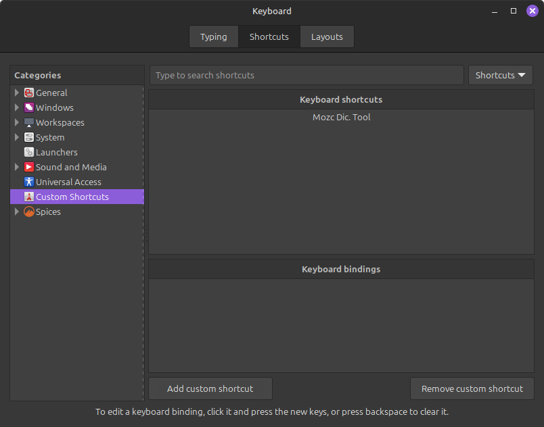Viewport: 544px width, 427px height.
Task: Switch to the Typing tab
Action: [213, 36]
